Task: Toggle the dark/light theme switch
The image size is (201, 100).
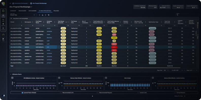Action: pos(3,95)
